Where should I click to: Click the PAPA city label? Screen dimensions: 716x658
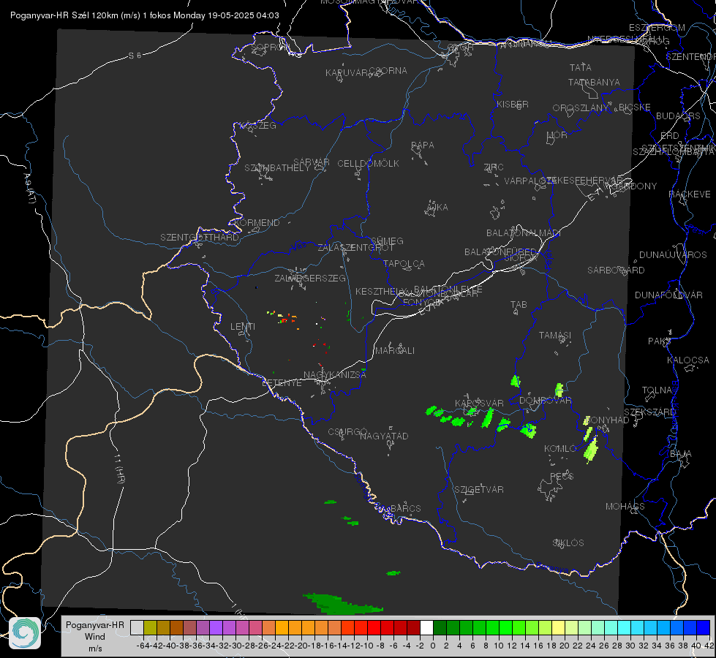point(423,145)
